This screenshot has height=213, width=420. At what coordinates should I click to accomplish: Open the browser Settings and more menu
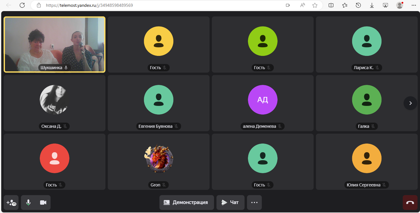(413, 5)
